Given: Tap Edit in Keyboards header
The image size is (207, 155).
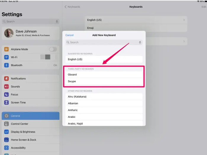Looking at the screenshot, I should [x=204, y=7].
